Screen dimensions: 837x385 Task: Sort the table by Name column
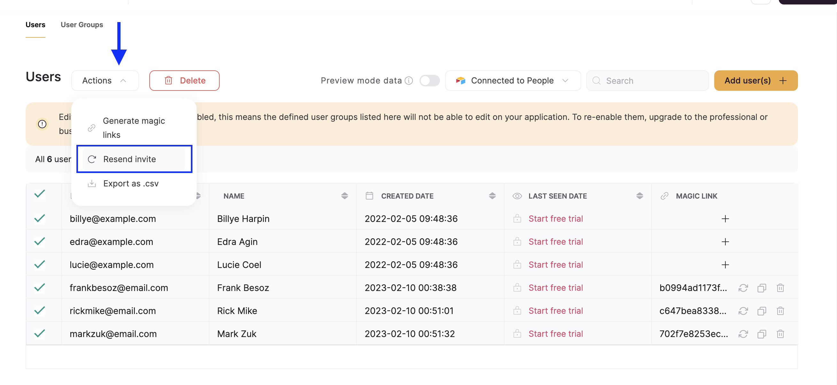[x=344, y=196]
